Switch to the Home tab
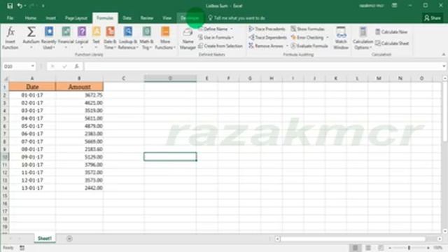Screen dimensions: 448x252 30,18
